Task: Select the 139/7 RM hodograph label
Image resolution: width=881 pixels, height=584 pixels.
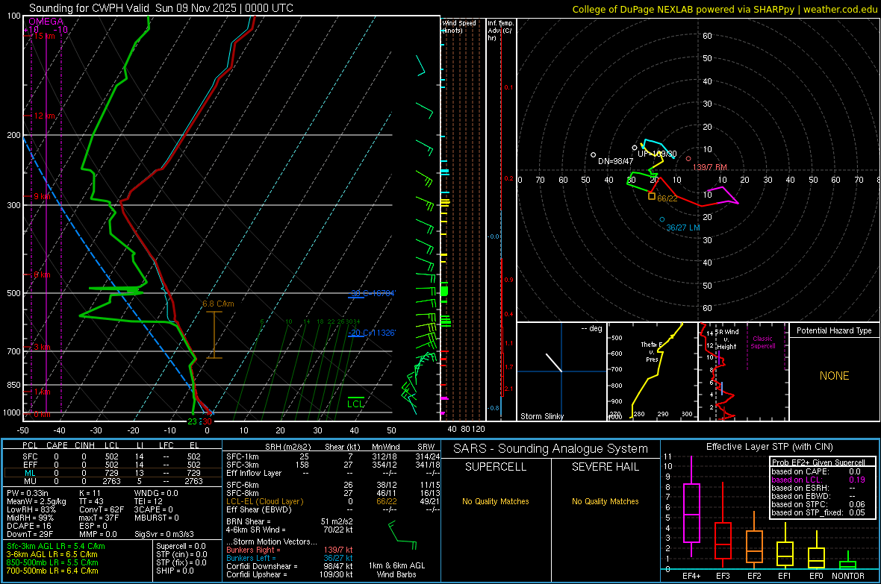Action: [709, 167]
